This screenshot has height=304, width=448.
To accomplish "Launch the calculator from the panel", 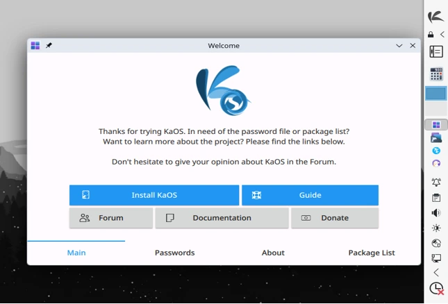I will pos(436,74).
